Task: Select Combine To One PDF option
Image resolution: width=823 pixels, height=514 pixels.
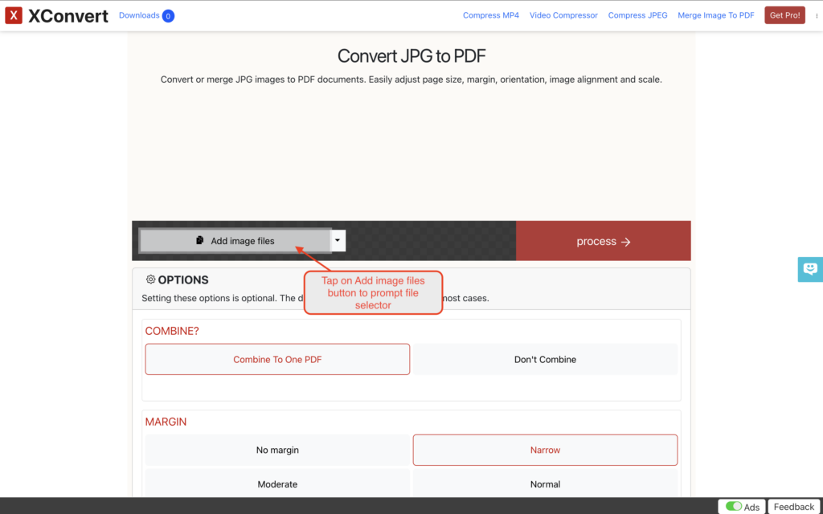Action: click(x=277, y=360)
